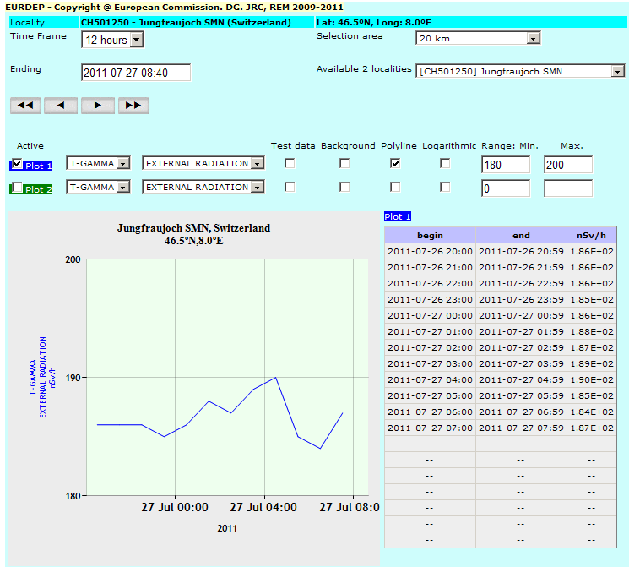Click the Ending date-time input field
This screenshot has height=567, width=629.
(136, 73)
